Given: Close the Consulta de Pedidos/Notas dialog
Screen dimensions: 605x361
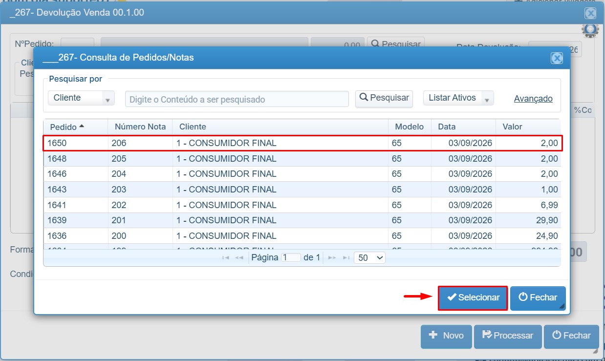Looking at the screenshot, I should tap(557, 58).
